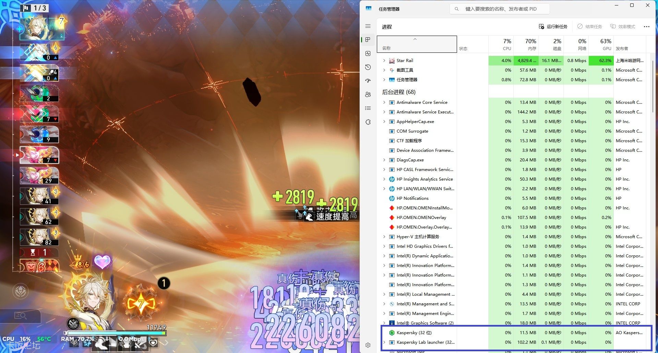Sort processes by memory column header
This screenshot has height=353, width=658.
(x=526, y=45)
